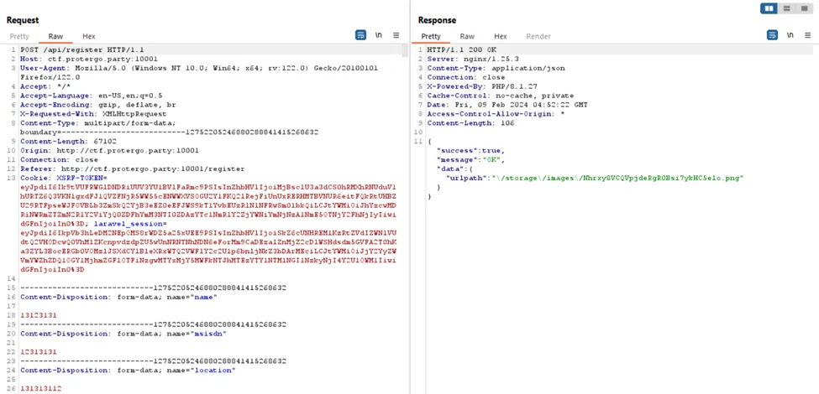Click the Response panel's blue message format icon
819x394 pixels.
(x=772, y=35)
